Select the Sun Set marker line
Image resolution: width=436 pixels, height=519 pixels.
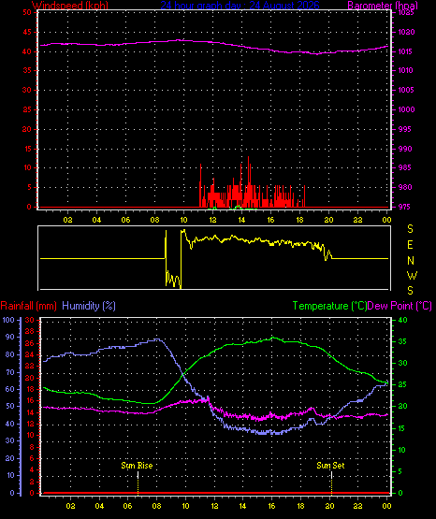point(331,483)
